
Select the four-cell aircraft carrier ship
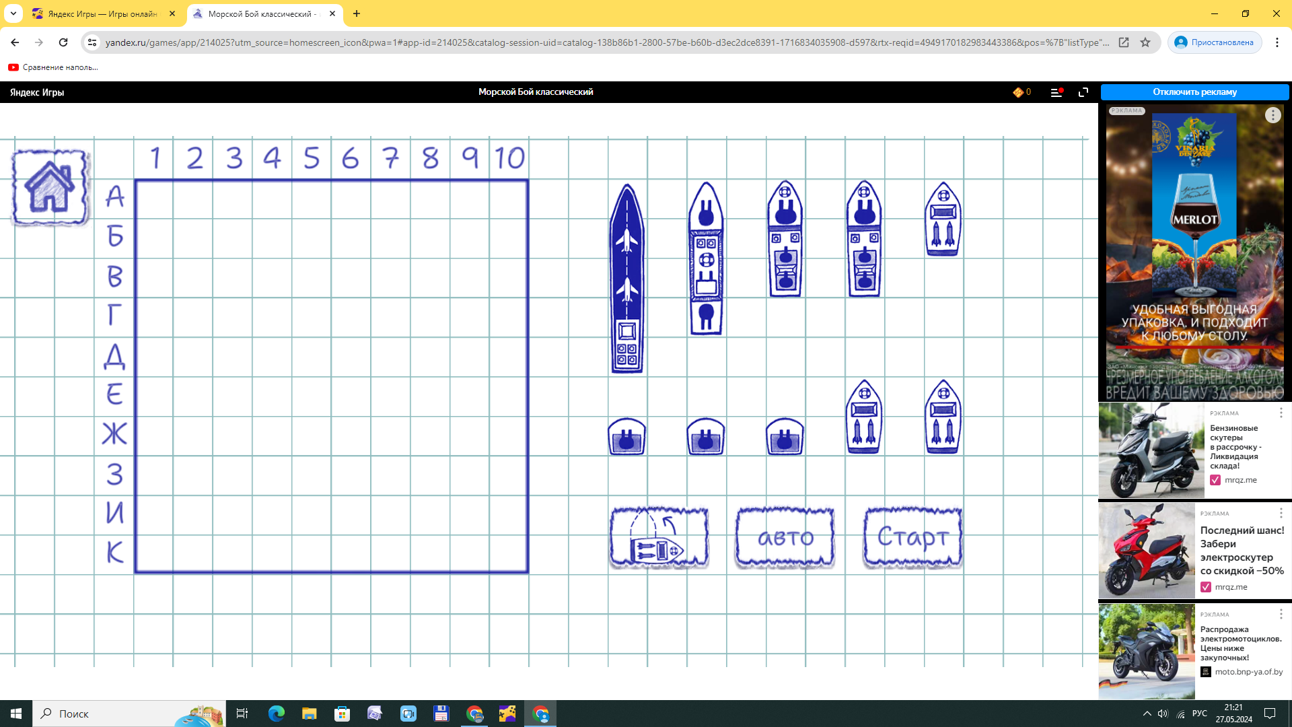point(626,278)
